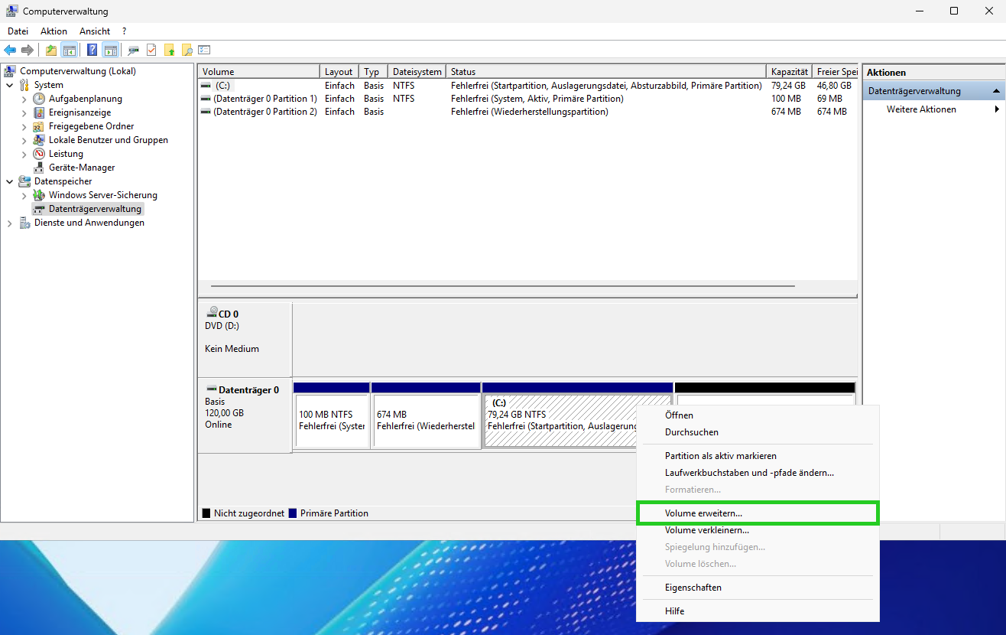This screenshot has height=635, width=1006.
Task: Select the (C:) volume row
Action: point(224,85)
